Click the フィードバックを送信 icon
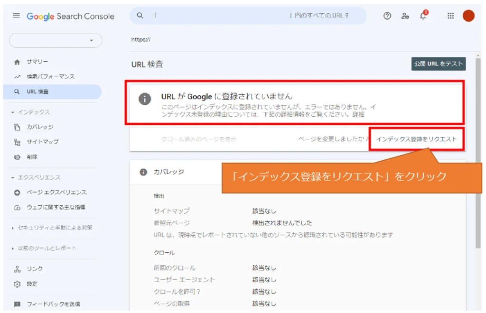 click(x=18, y=304)
